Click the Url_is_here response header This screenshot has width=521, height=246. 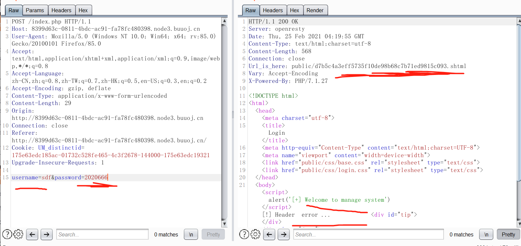pyautogui.click(x=357, y=66)
